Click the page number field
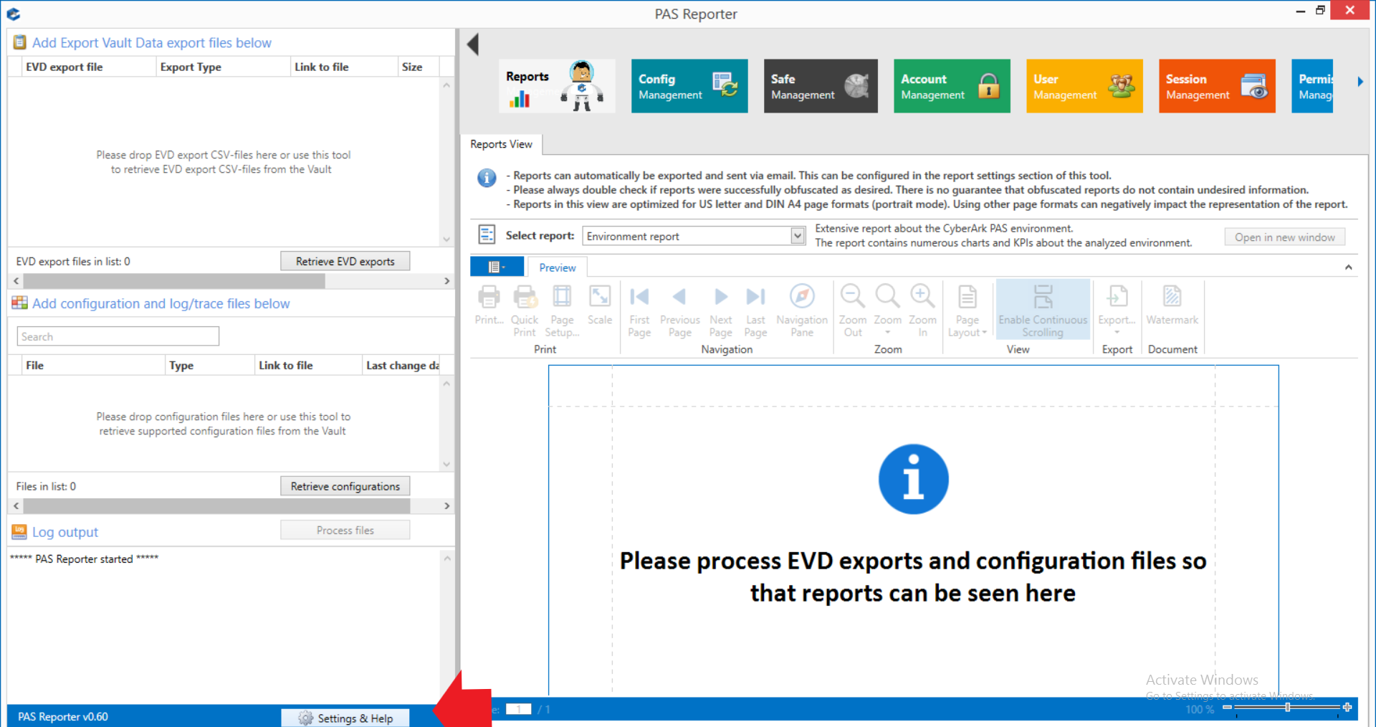 pyautogui.click(x=518, y=709)
